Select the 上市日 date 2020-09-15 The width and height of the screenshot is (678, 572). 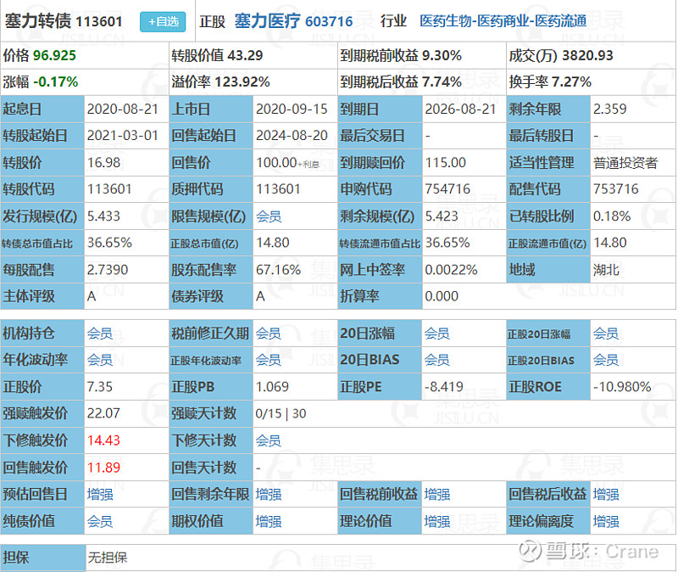[292, 109]
